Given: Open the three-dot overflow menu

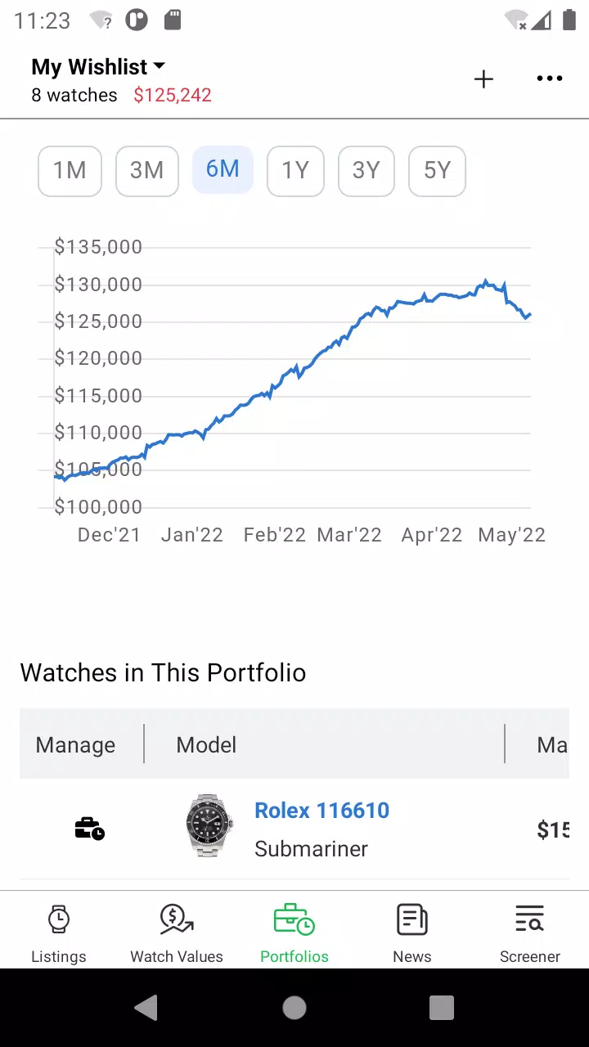Looking at the screenshot, I should pyautogui.click(x=550, y=79).
